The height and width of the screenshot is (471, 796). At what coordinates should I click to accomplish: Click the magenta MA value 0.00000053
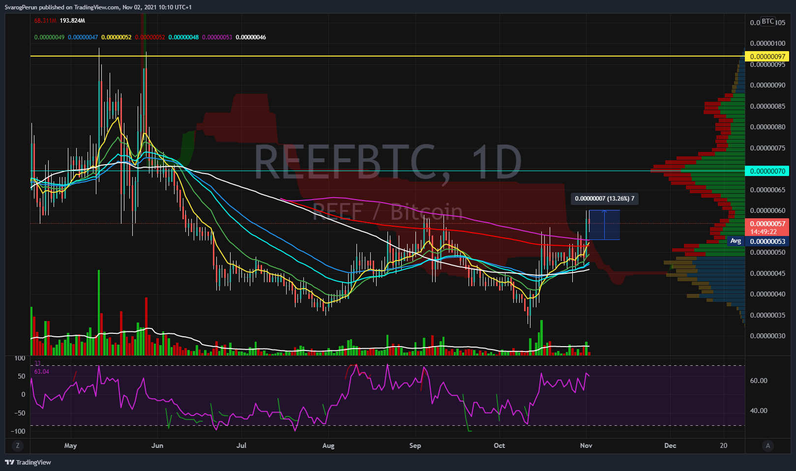(x=217, y=37)
